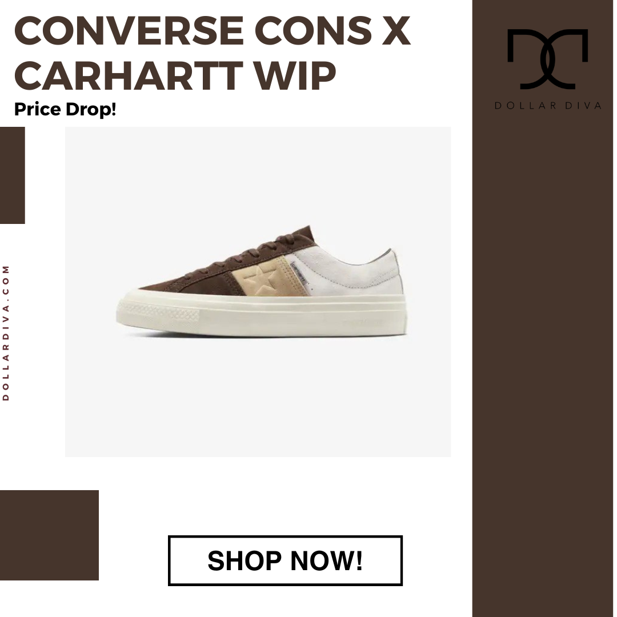617x617 pixels.
Task: Click the word CONVERSE in the title
Action: click(129, 30)
